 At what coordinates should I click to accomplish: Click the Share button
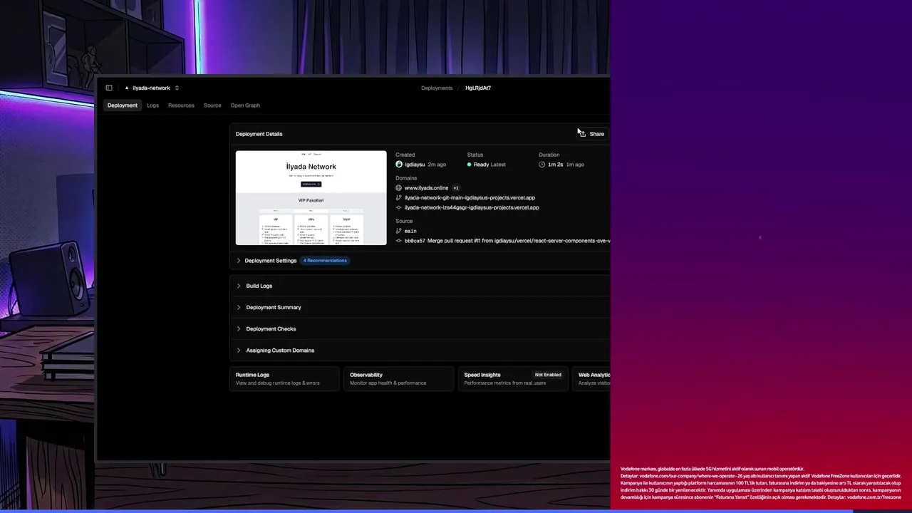591,134
